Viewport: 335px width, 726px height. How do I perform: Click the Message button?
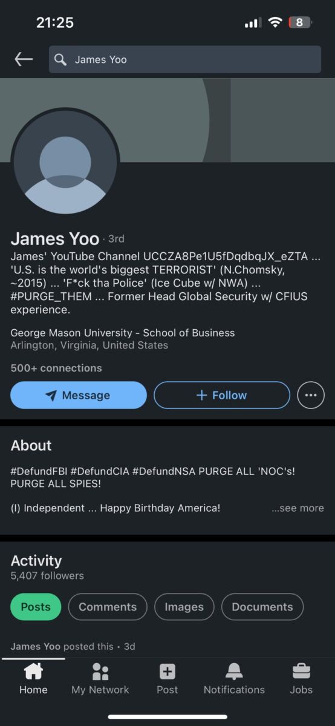[79, 395]
